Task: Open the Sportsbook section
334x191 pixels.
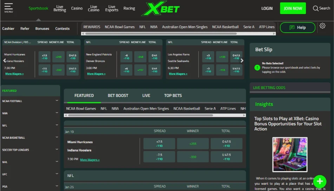Action: pos(38,8)
